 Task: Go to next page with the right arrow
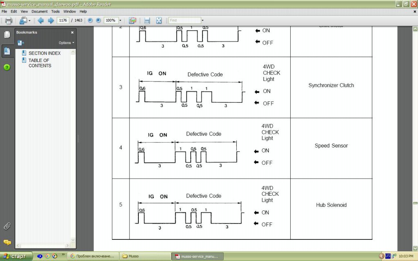[51, 20]
